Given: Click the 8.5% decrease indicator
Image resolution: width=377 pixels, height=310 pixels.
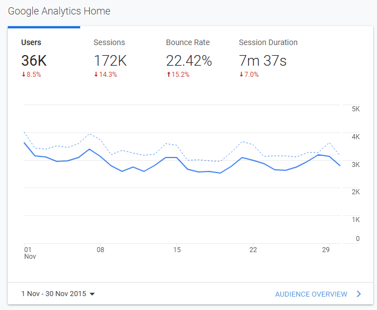Looking at the screenshot, I should click(x=31, y=75).
